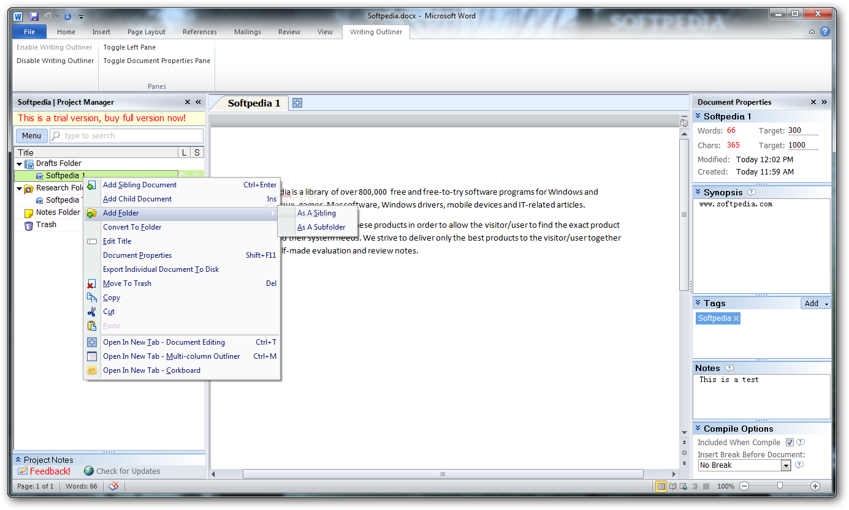
Task: Click the Multi-column Outliner grid icon
Action: pyautogui.click(x=91, y=356)
